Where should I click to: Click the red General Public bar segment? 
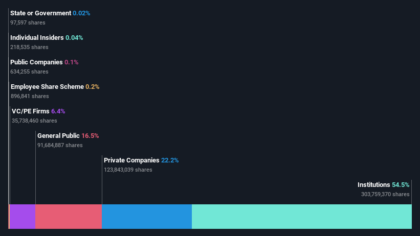click(69, 217)
